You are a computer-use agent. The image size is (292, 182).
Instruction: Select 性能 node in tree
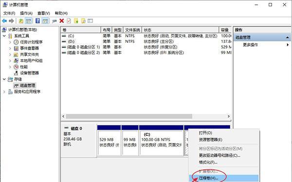[24, 67]
